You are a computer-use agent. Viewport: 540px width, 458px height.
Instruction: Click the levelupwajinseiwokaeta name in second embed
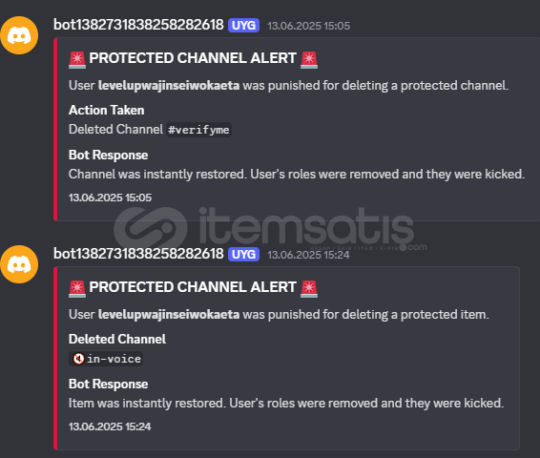169,315
